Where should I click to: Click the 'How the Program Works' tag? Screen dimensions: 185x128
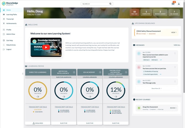coord(150,74)
